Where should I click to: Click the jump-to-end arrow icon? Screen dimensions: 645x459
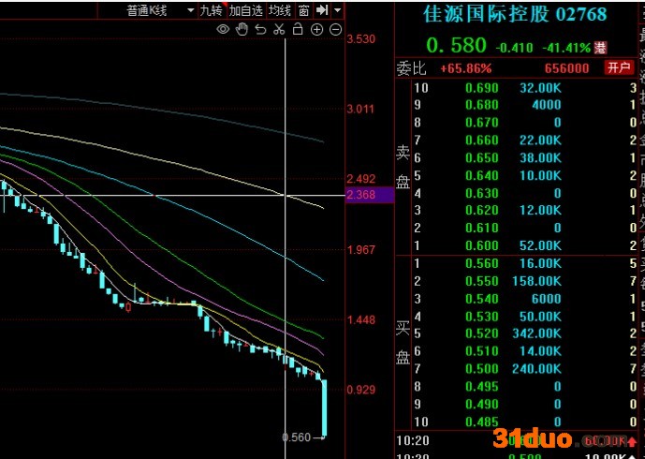322,10
